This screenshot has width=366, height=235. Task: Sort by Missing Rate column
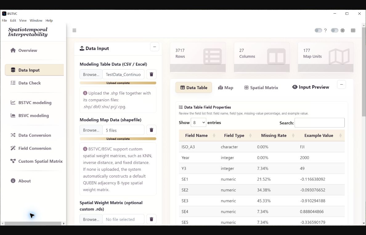pos(276,135)
